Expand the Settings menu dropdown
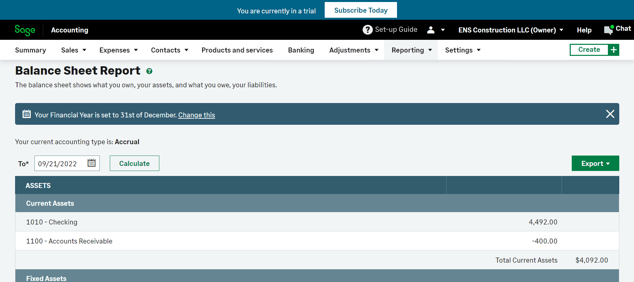 click(x=479, y=50)
